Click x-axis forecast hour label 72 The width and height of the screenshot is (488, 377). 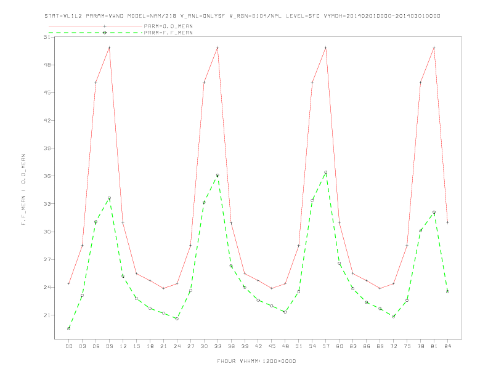(394, 346)
